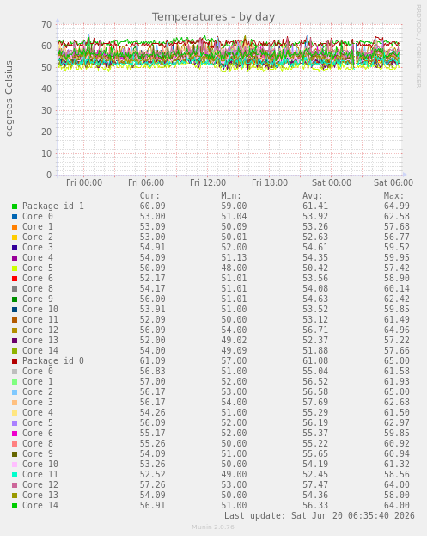Click the blue Core 0 swatch under Package id 1
Image resolution: width=427 pixels, height=536 pixels.
click(15, 217)
